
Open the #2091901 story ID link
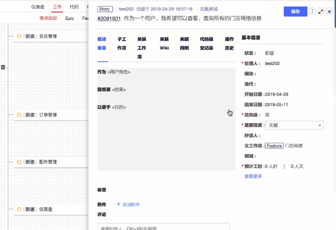(x=109, y=19)
